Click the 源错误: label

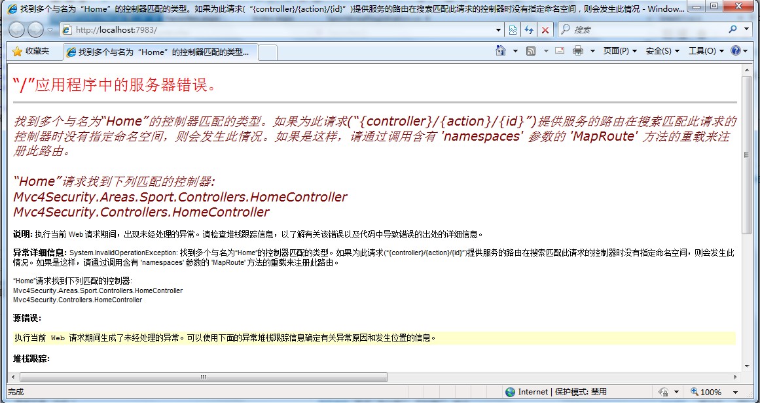click(27, 318)
